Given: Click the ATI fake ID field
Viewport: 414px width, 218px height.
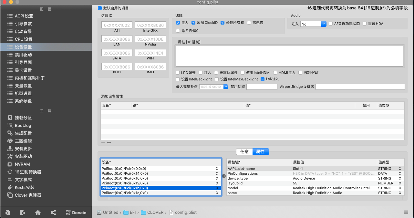Looking at the screenshot, I should (x=117, y=25).
